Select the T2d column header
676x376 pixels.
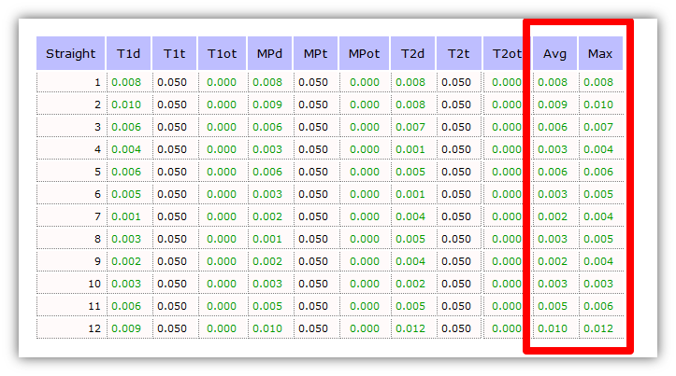(411, 53)
